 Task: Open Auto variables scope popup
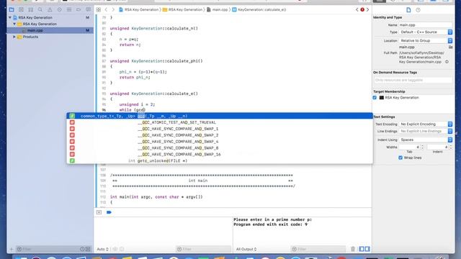coord(102,249)
